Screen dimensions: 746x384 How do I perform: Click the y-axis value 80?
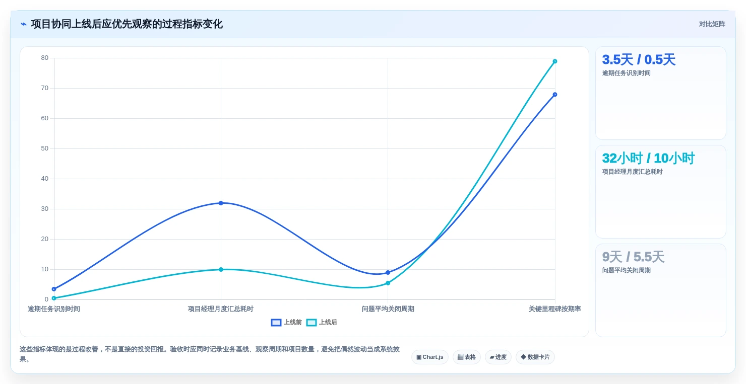[x=45, y=58]
